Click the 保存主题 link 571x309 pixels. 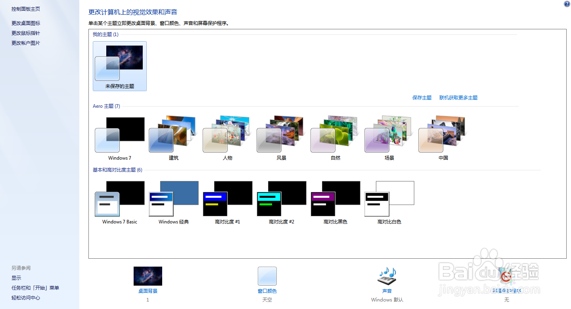pos(422,98)
